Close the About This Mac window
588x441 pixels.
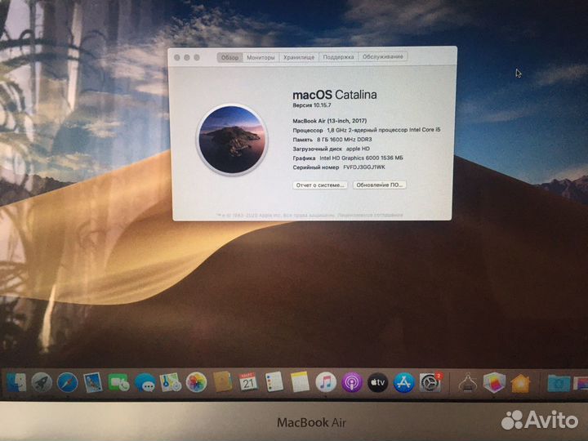tap(177, 57)
